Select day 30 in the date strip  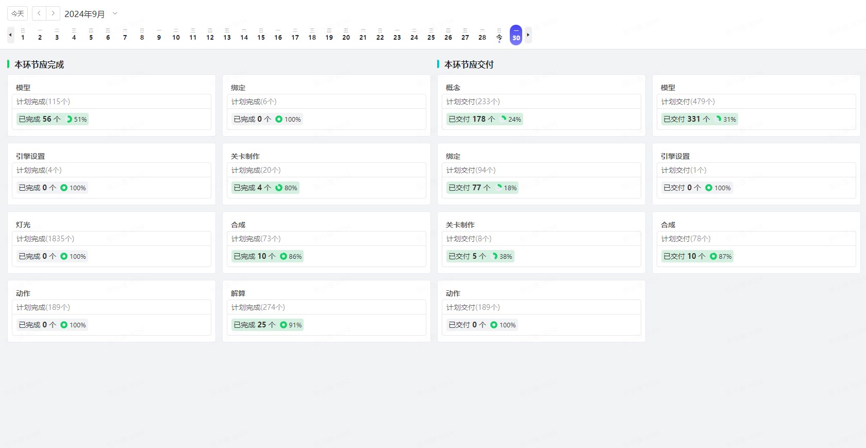pyautogui.click(x=515, y=35)
